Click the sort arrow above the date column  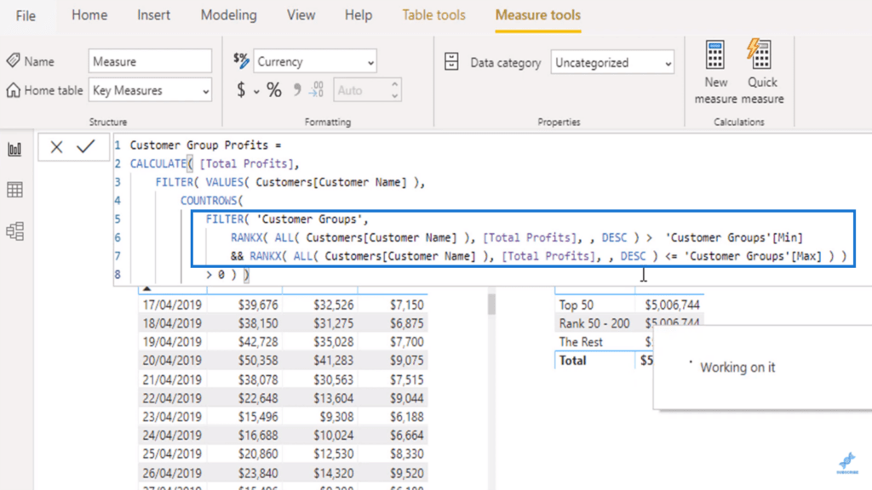[x=146, y=288]
